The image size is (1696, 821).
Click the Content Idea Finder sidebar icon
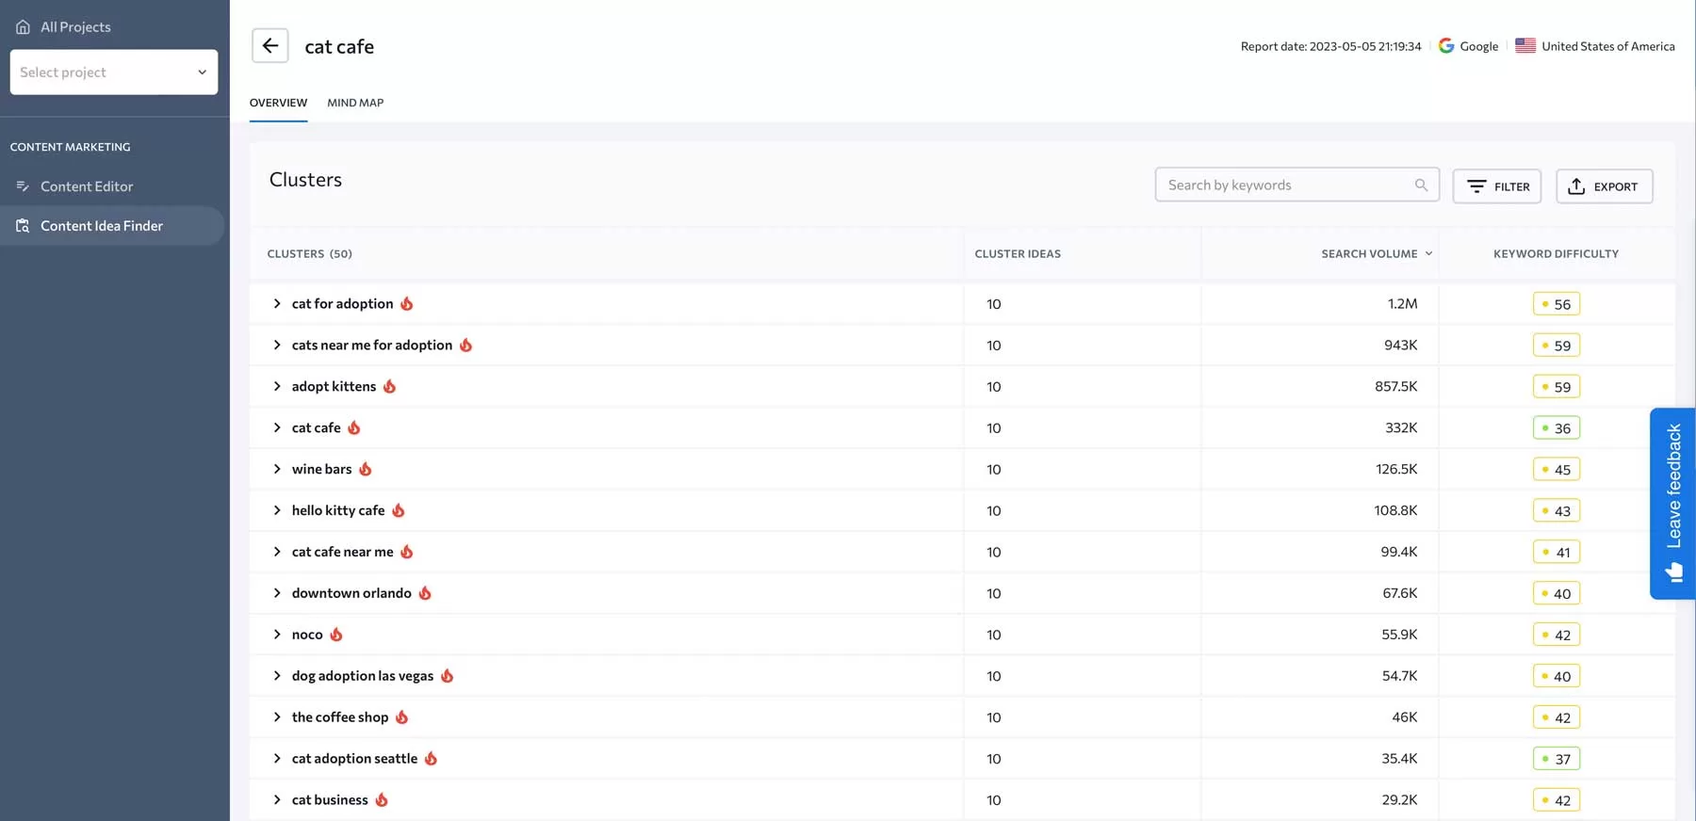pyautogui.click(x=23, y=226)
